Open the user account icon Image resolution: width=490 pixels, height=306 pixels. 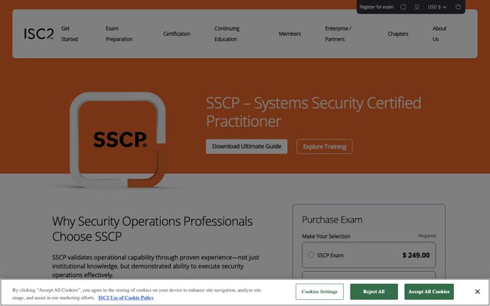pyautogui.click(x=416, y=7)
